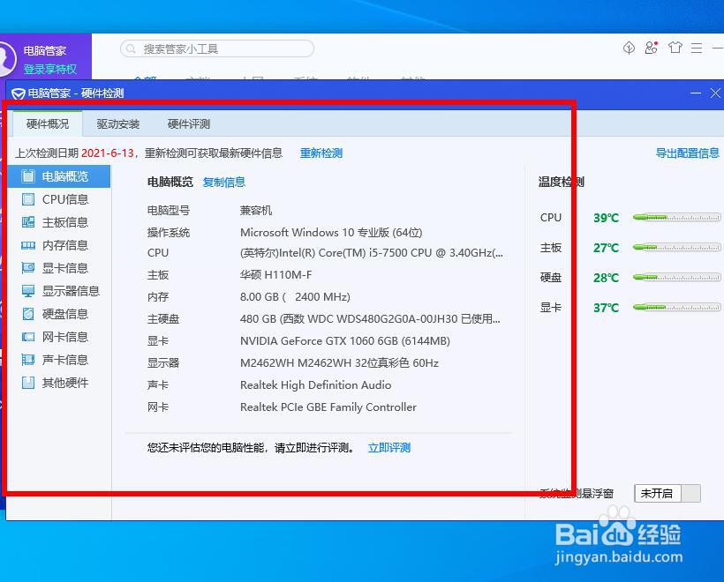Open the 显卡信息 graphics card icon
This screenshot has width=724, height=582.
click(28, 268)
